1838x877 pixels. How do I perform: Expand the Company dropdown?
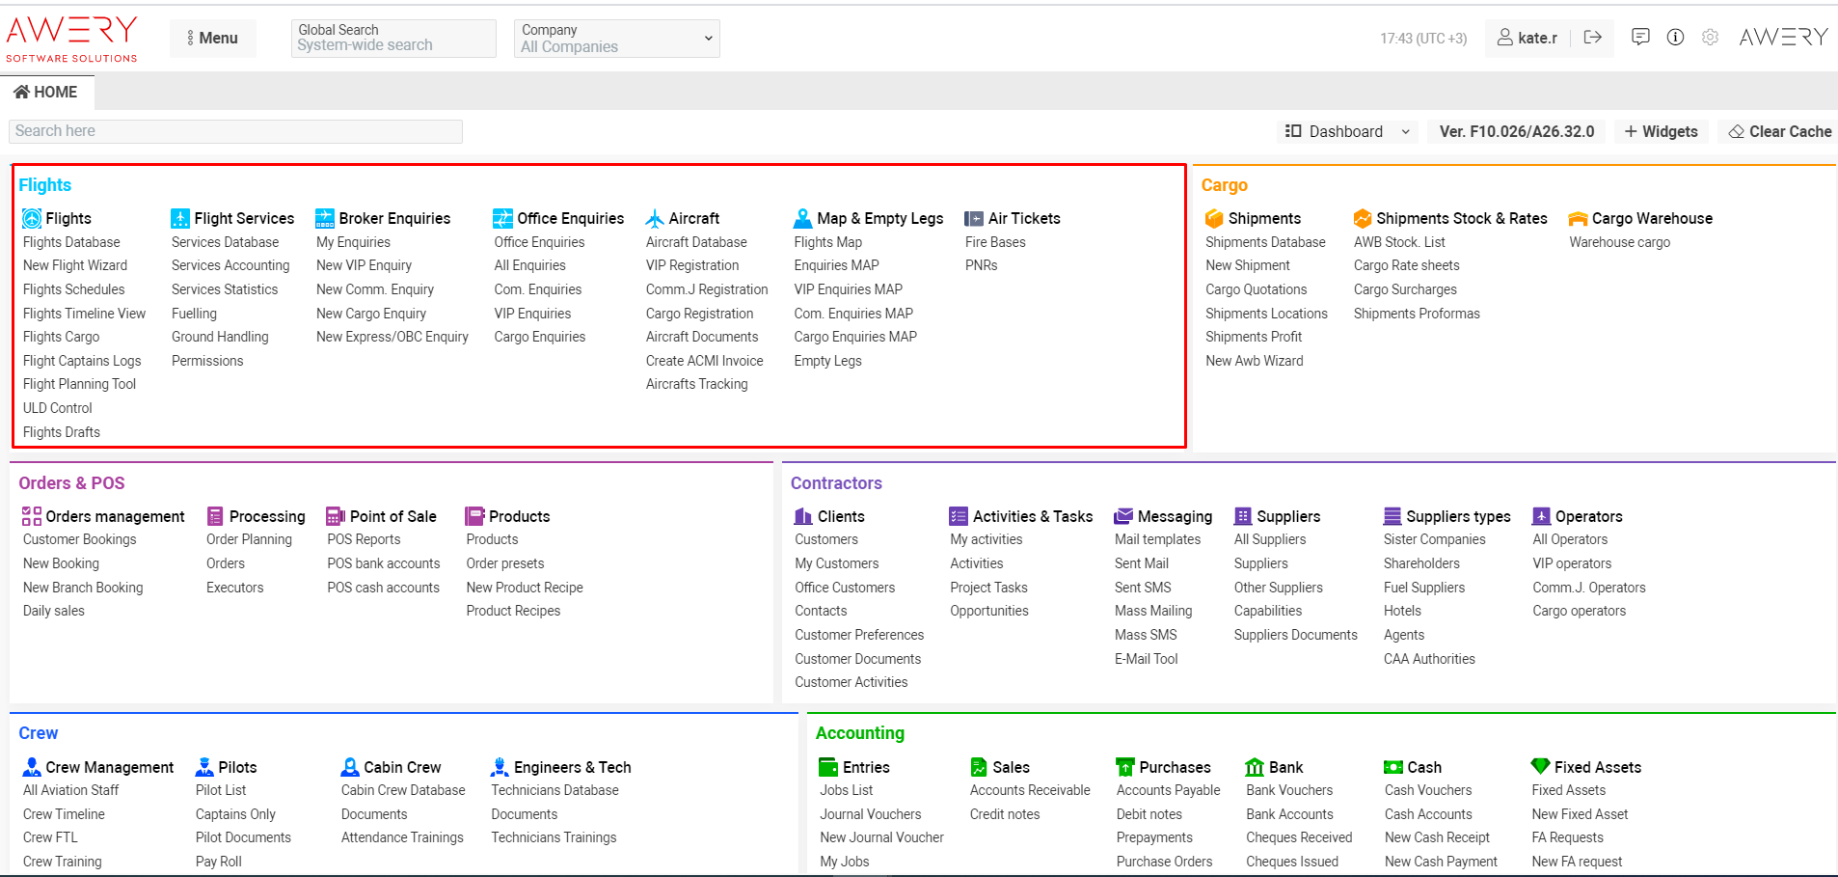pos(617,39)
